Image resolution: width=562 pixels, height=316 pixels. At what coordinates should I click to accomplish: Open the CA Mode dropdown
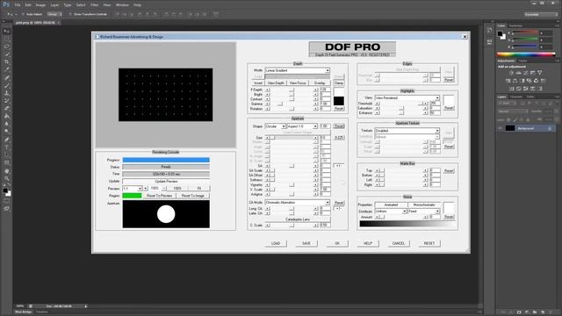click(297, 203)
